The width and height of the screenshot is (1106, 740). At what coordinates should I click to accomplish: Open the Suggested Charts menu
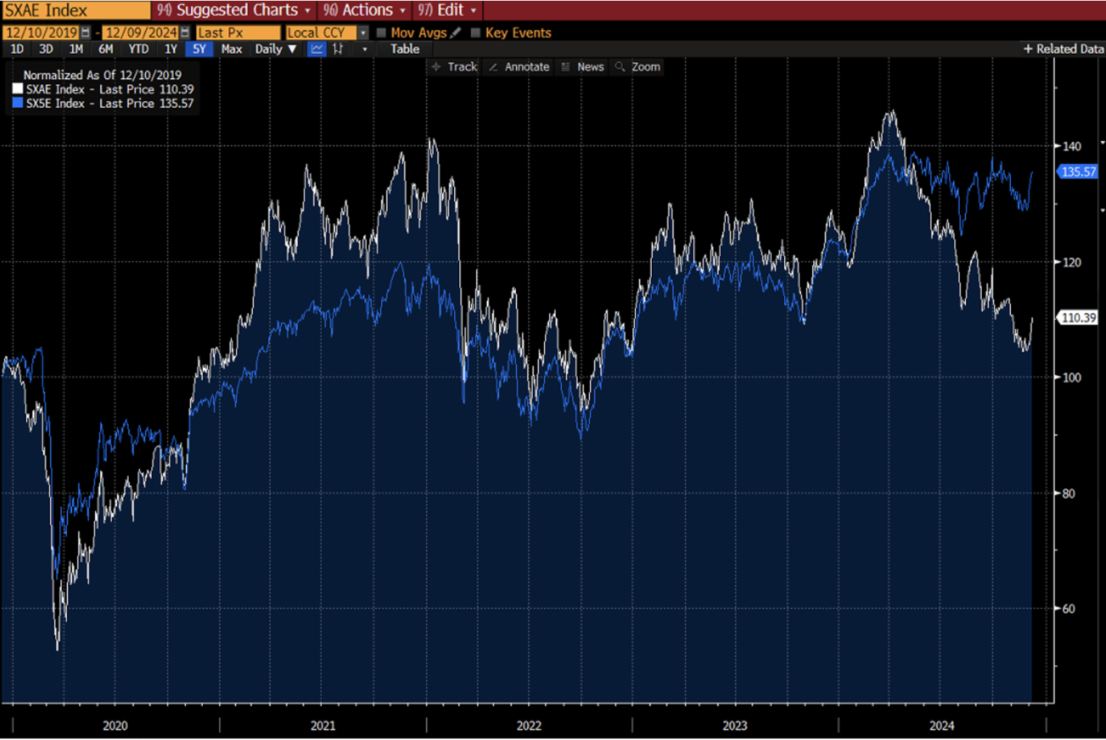(x=233, y=10)
